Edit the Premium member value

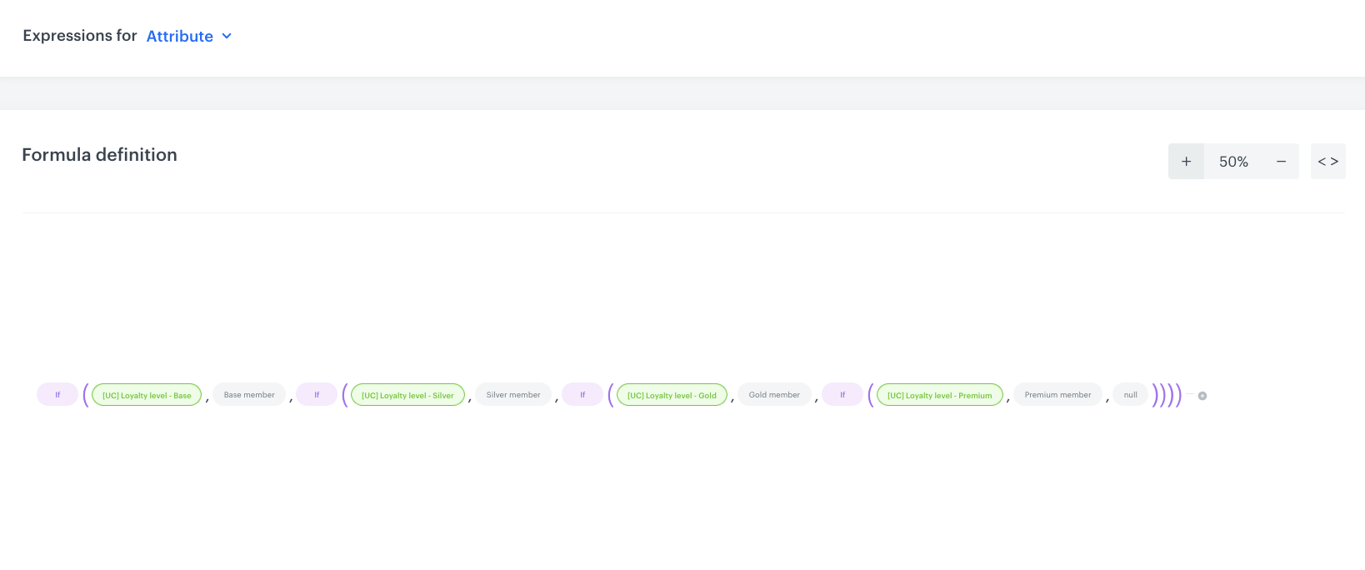(1057, 395)
